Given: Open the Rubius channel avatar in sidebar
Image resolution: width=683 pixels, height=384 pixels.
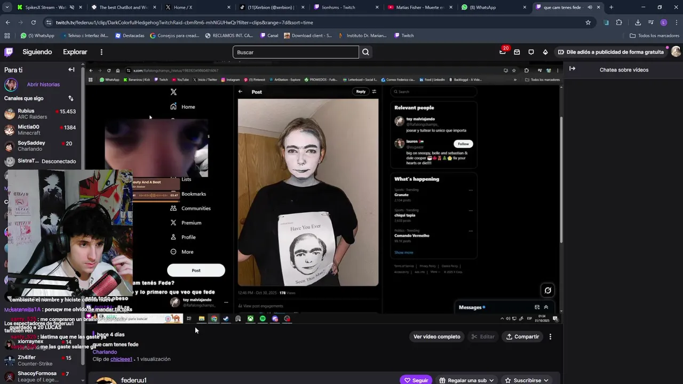Looking at the screenshot, I should click(x=10, y=114).
